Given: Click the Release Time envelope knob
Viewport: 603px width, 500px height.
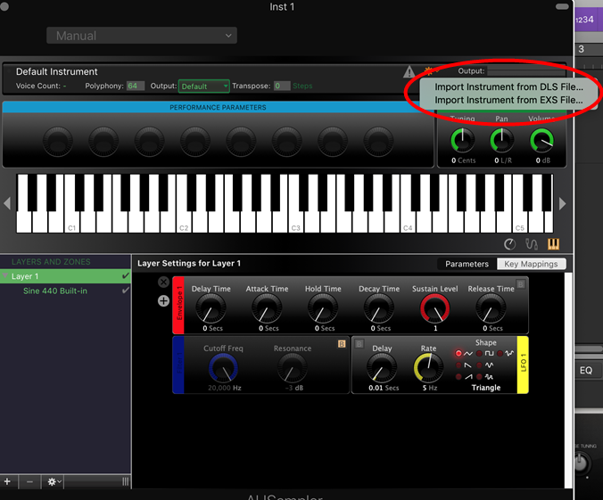Looking at the screenshot, I should [x=491, y=308].
